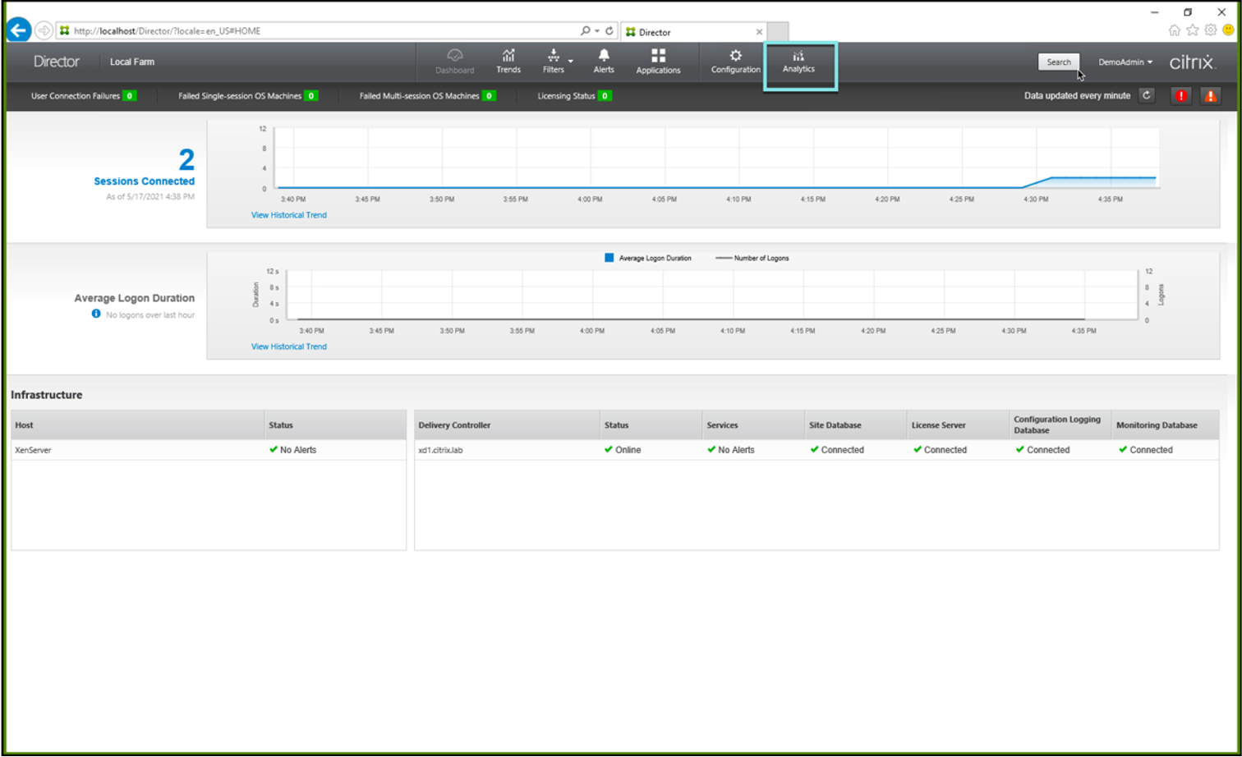Screen dimensions: 1242x757
Task: Click the red critical alerts icon
Action: point(1180,95)
